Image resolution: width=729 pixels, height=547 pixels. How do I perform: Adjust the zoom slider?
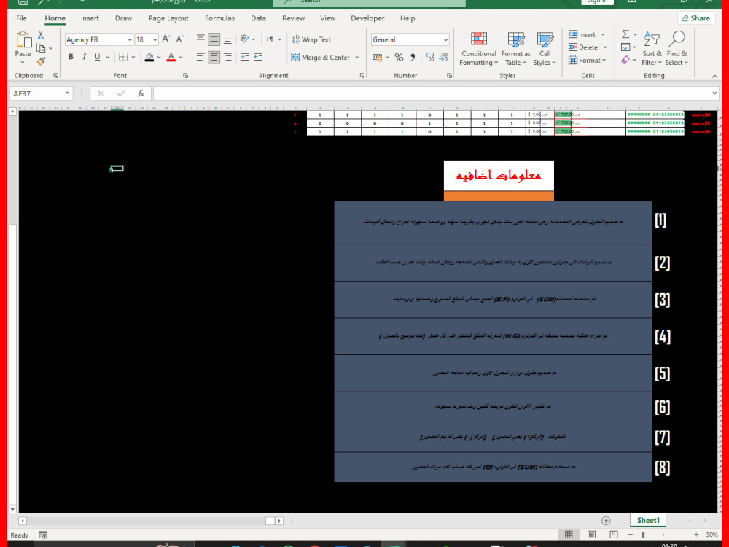click(x=643, y=535)
